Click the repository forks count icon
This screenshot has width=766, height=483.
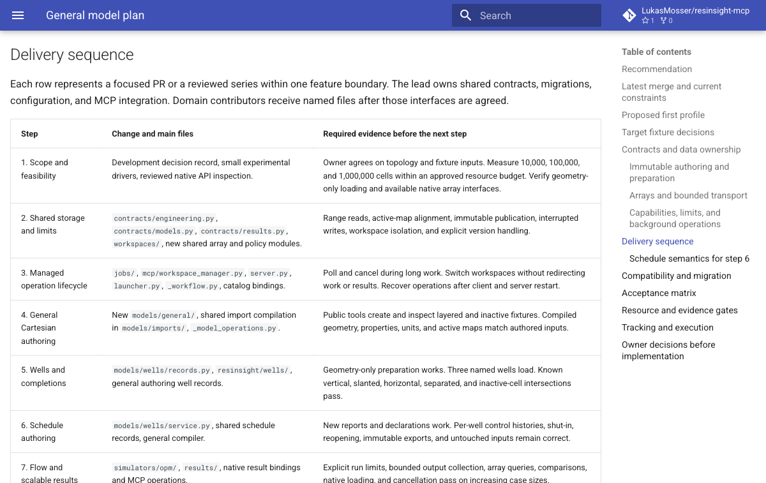pos(663,20)
